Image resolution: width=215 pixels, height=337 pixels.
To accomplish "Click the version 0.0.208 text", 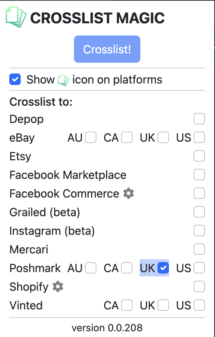I will pos(107,328).
